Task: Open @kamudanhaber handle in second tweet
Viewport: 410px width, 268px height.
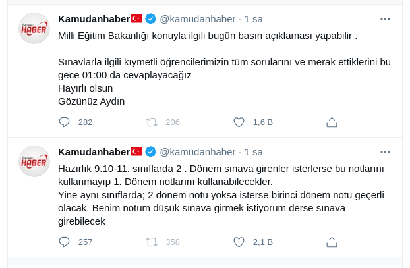Action: 197,151
